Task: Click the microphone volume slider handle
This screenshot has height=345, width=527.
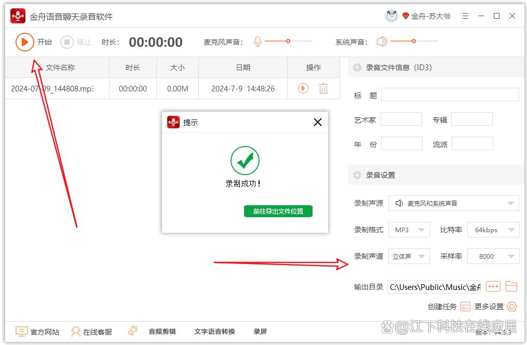Action: click(288, 41)
